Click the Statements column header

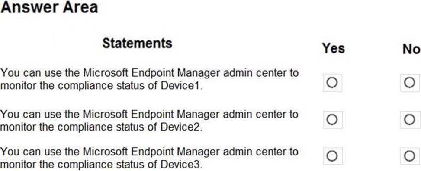(x=137, y=43)
